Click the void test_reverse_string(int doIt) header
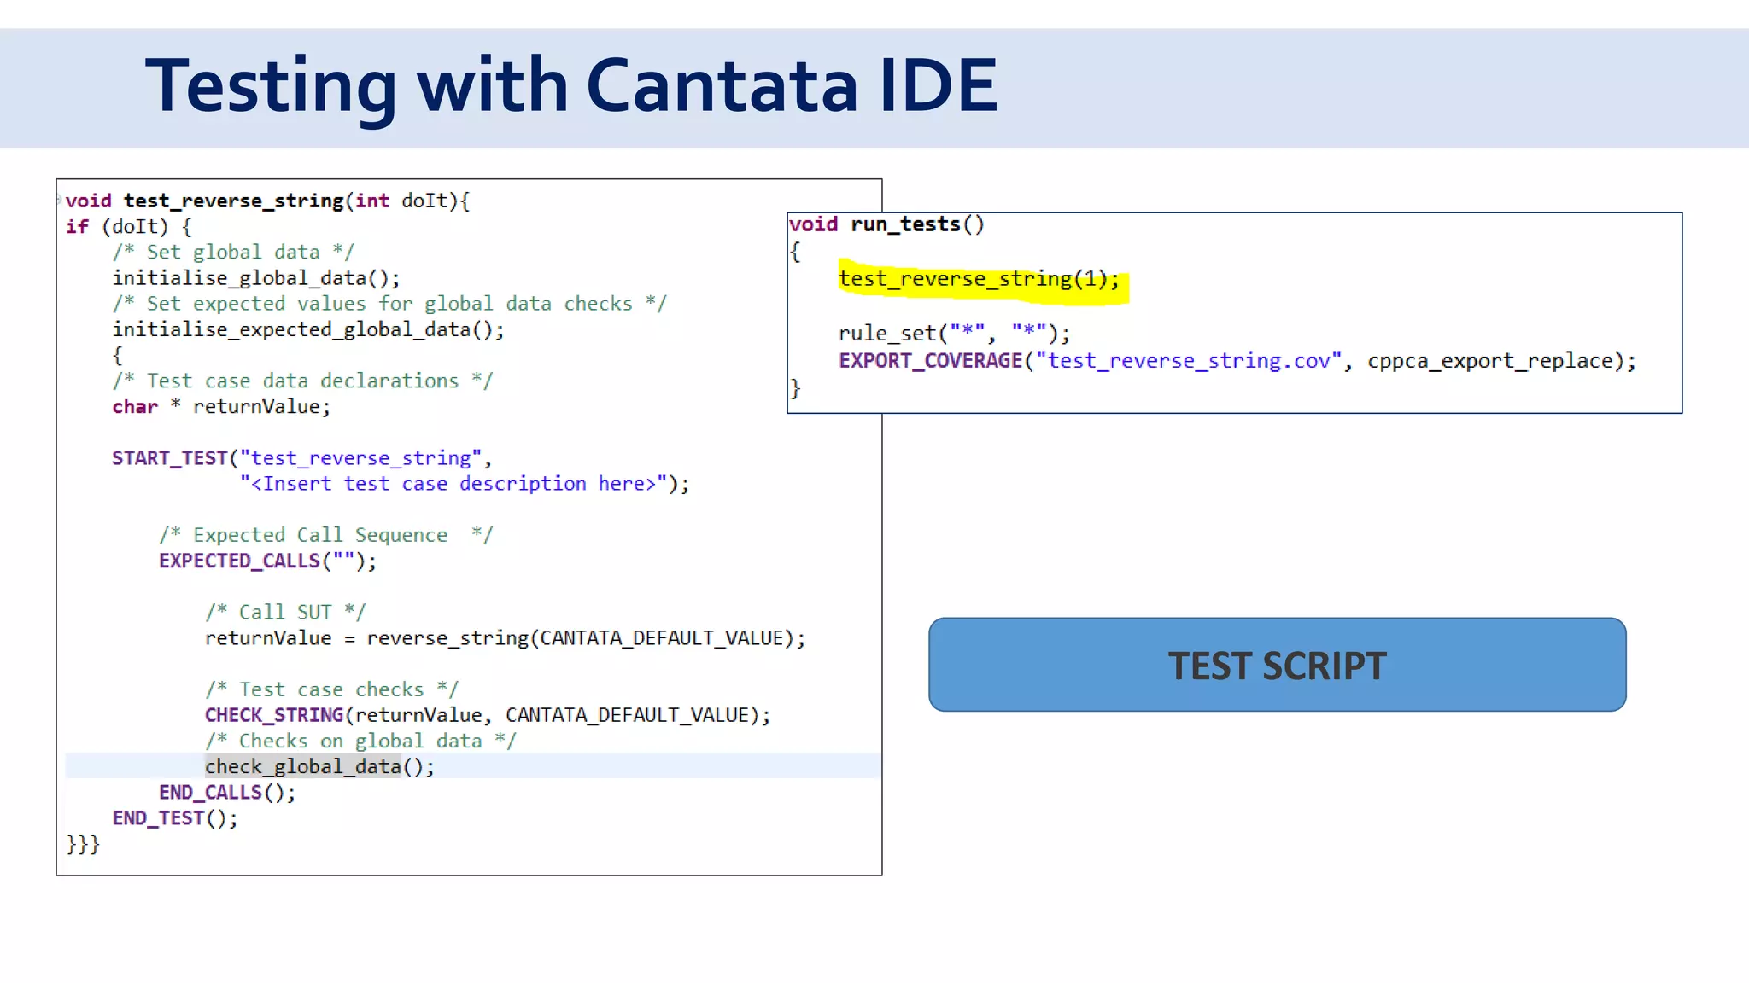Image resolution: width=1749 pixels, height=983 pixels. 267,201
